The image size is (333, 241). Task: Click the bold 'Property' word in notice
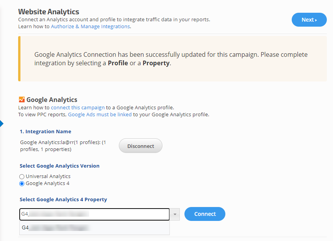(x=156, y=63)
